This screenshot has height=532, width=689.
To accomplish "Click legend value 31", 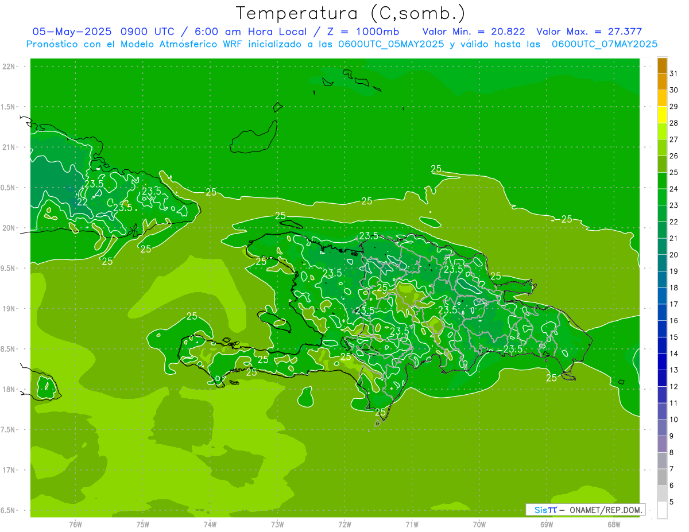I will pyautogui.click(x=673, y=73).
